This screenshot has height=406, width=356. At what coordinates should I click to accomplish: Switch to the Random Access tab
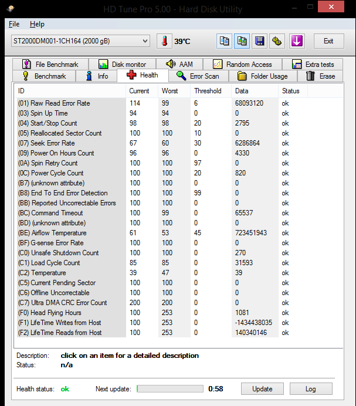(x=243, y=64)
